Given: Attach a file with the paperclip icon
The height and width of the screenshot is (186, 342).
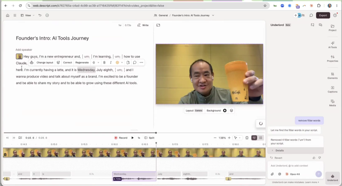Looking at the screenshot, I should click(272, 174).
